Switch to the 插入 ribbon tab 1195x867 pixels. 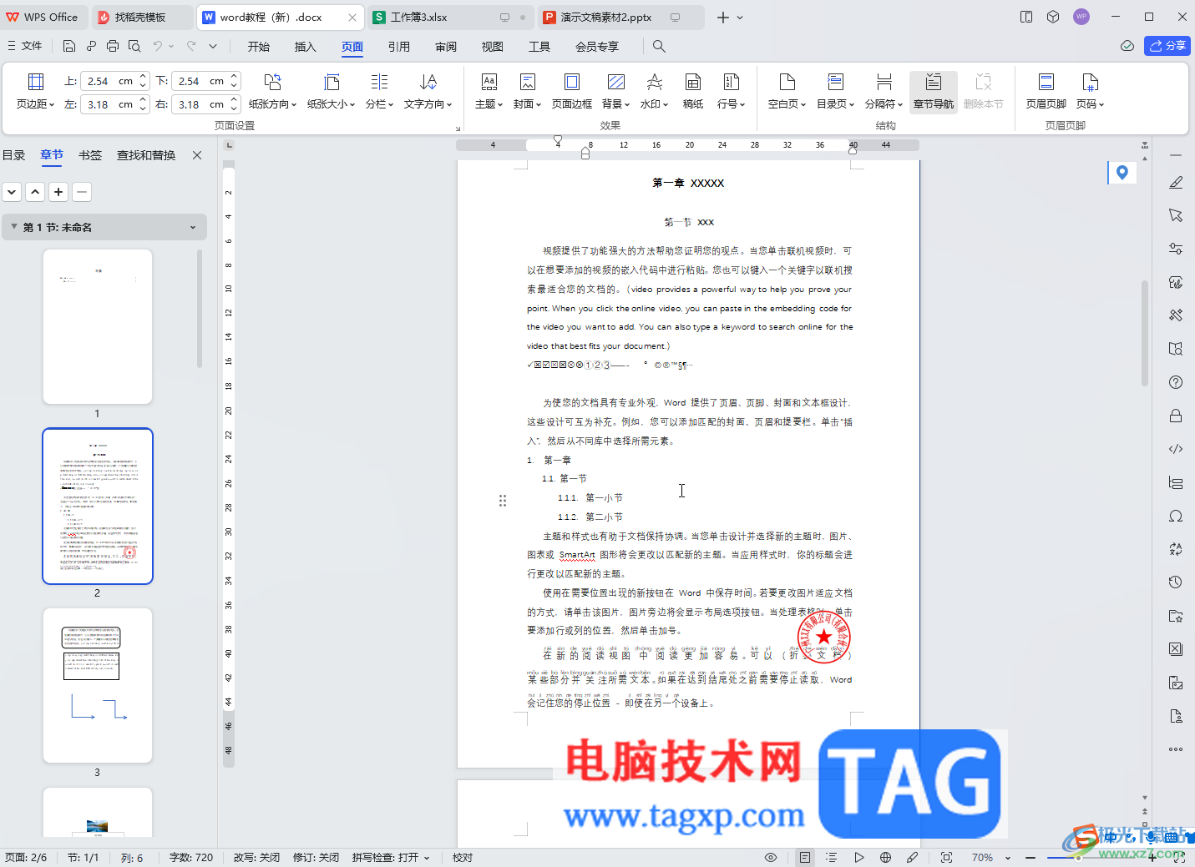pos(306,46)
